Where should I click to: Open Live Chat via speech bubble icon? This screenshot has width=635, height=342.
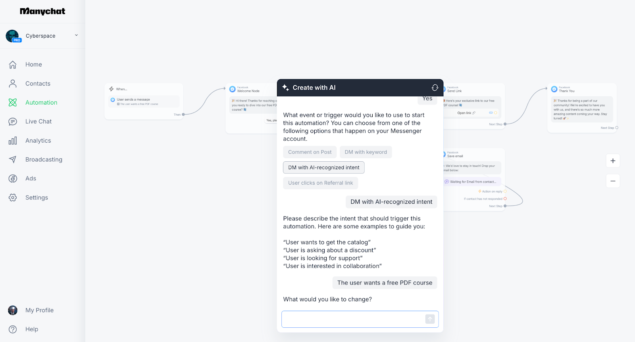tap(13, 122)
